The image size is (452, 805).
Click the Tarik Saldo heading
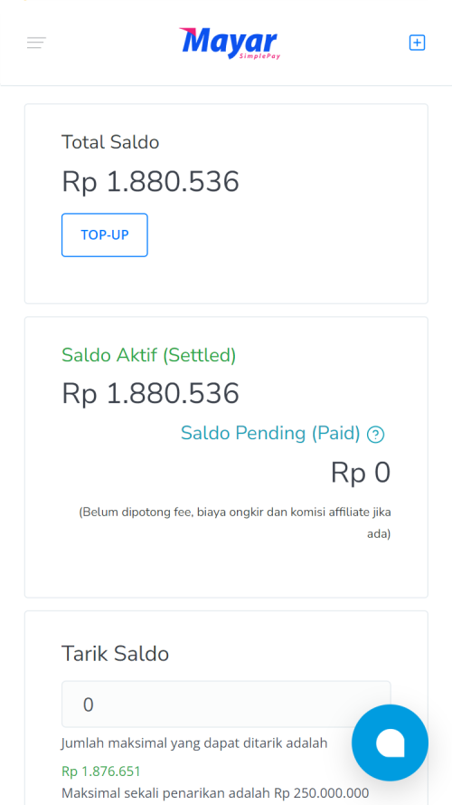click(116, 654)
